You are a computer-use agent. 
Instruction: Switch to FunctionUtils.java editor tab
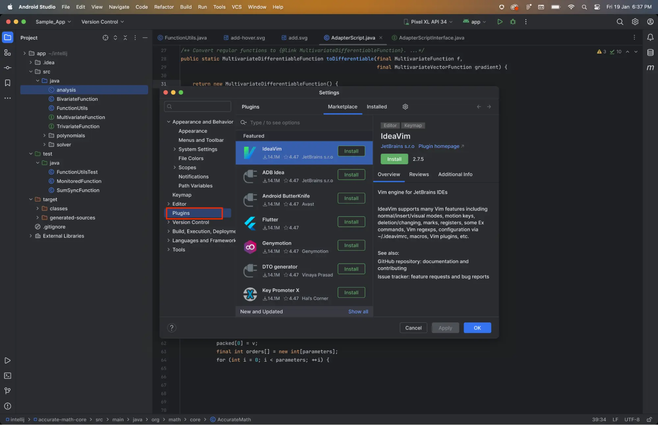pyautogui.click(x=182, y=37)
